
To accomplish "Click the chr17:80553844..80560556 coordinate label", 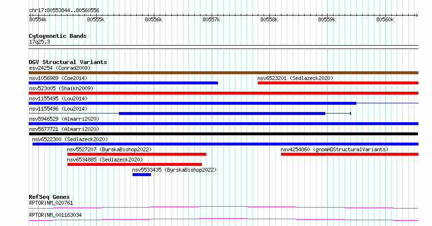I will [64, 10].
